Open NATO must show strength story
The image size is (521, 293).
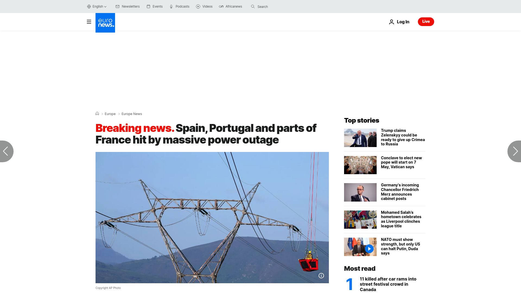coord(401,246)
